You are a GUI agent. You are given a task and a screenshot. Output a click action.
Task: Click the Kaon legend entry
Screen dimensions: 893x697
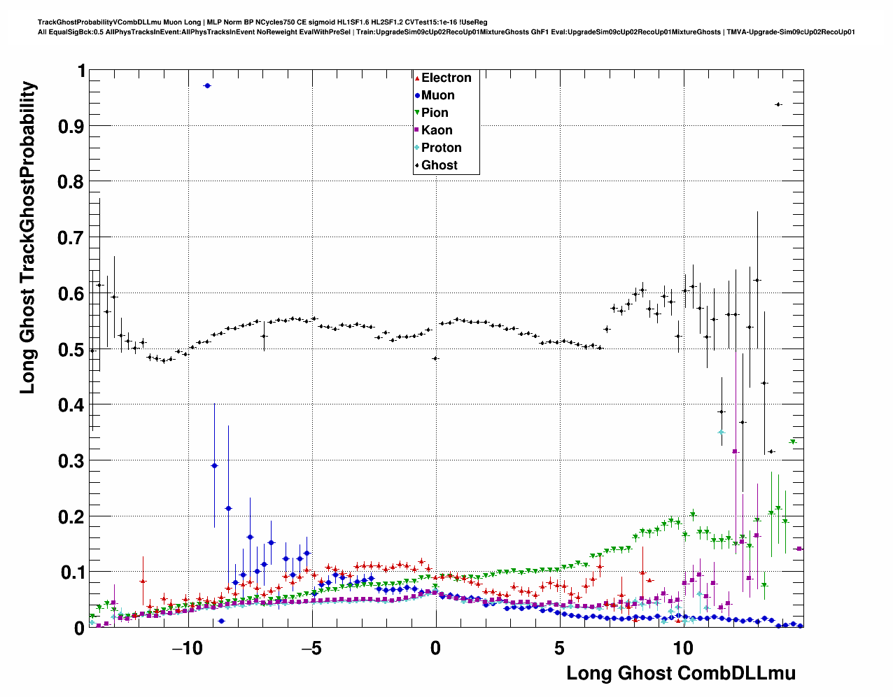tap(434, 130)
